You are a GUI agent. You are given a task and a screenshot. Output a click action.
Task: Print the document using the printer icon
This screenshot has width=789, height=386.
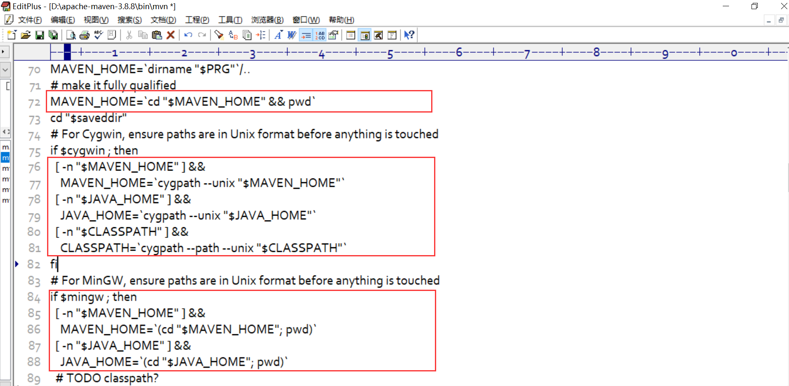click(85, 35)
